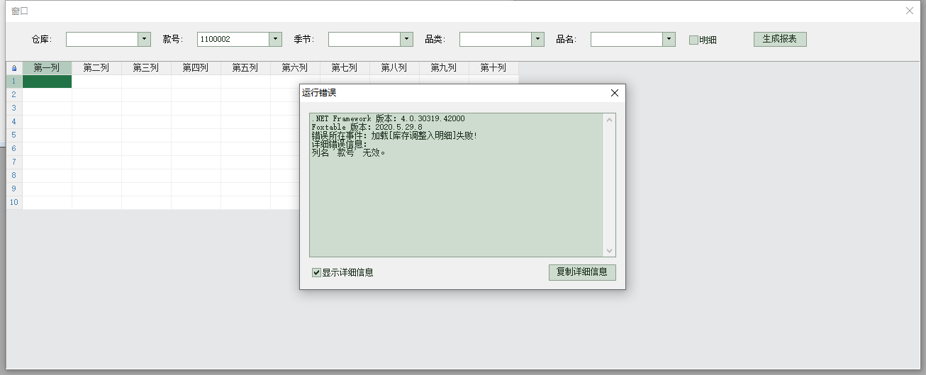
Task: Click the 款号 field containing 1100002
Action: (x=233, y=39)
